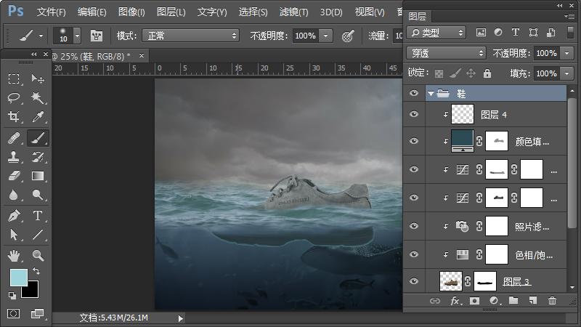Select the Horizontal Type tool

coord(38,215)
